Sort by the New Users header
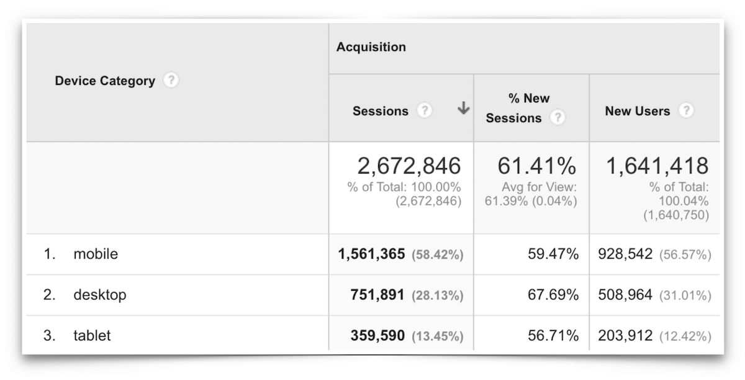 click(638, 111)
